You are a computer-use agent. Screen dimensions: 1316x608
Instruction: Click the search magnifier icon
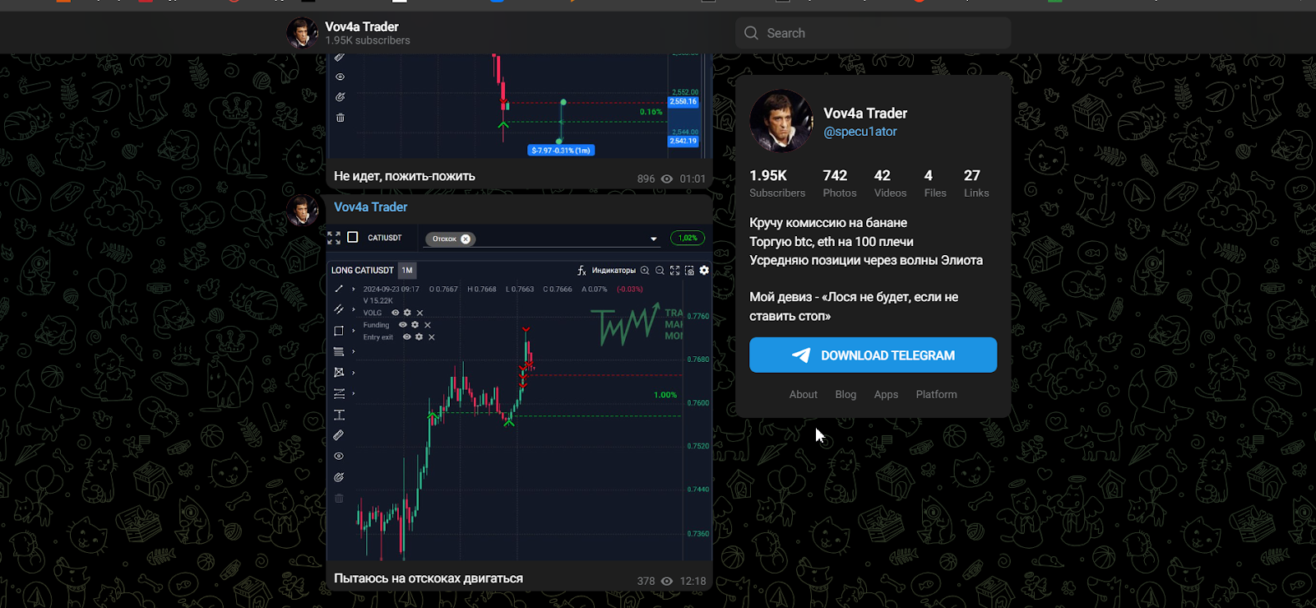click(x=751, y=33)
